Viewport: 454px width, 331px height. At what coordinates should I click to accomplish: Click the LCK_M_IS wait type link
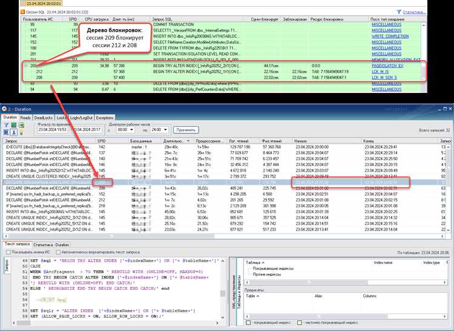(x=380, y=72)
